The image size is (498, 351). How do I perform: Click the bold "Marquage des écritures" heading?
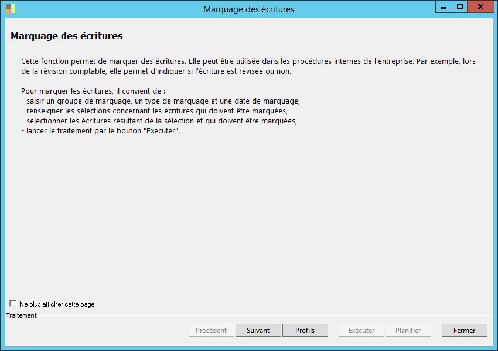pyautogui.click(x=66, y=36)
